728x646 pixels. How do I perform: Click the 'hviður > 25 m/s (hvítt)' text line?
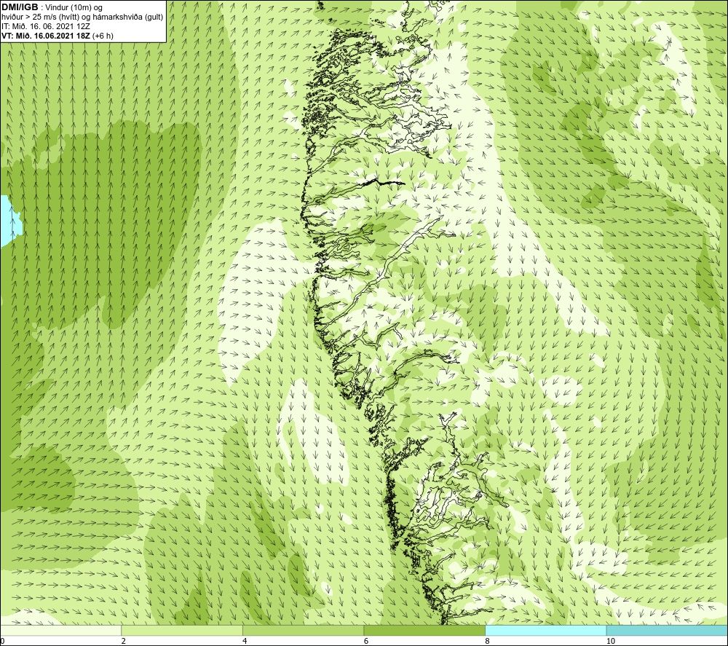83,17
